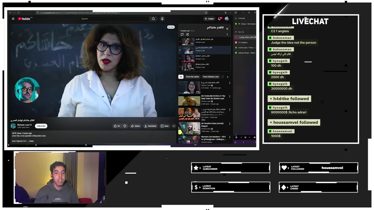
Task: Subscribe to Hicham Lasri channel
Action: pyautogui.click(x=41, y=126)
